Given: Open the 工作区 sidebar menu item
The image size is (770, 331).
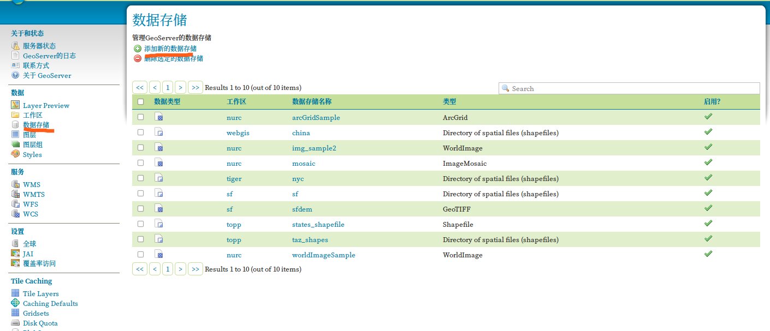Looking at the screenshot, I should pyautogui.click(x=33, y=115).
